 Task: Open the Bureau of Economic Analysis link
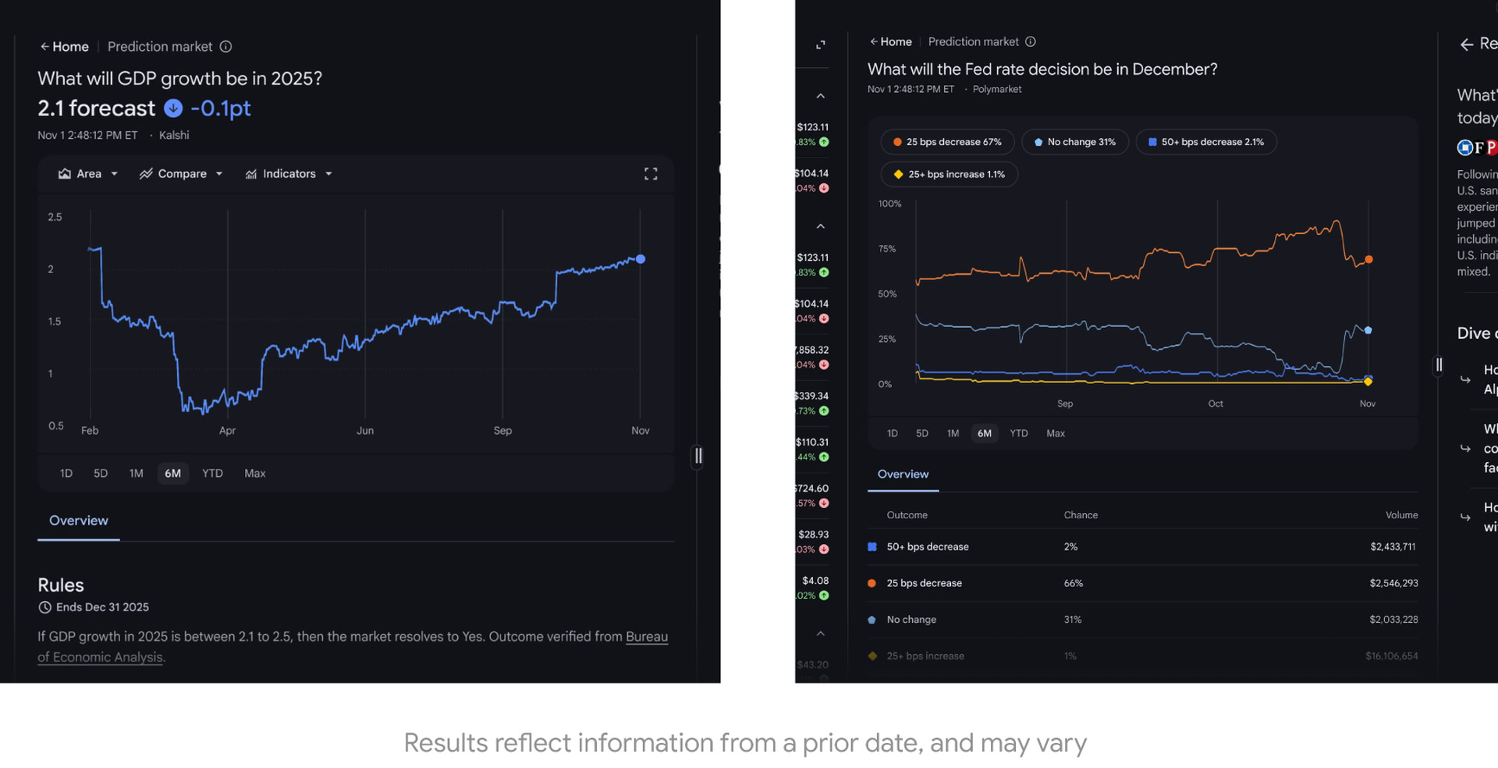(x=647, y=637)
